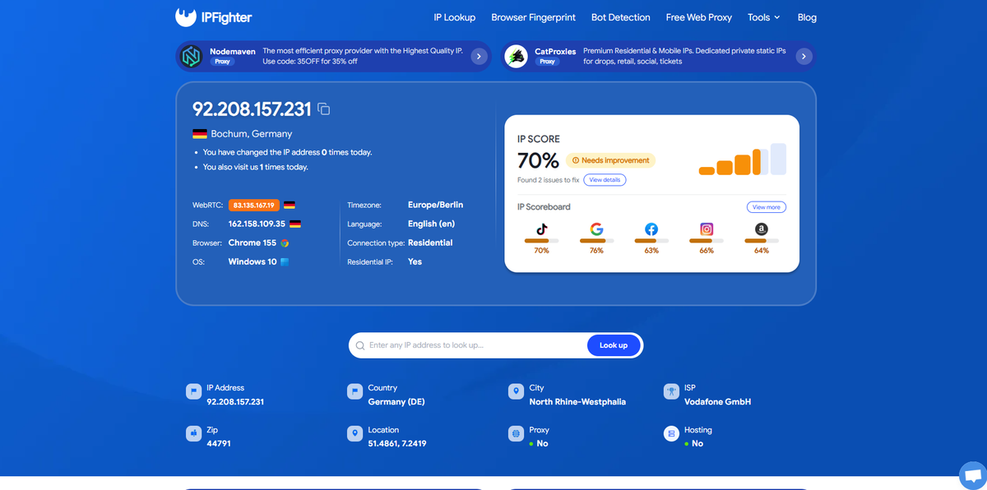Click the IP score bar chart
Image resolution: width=987 pixels, height=490 pixels.
743,159
